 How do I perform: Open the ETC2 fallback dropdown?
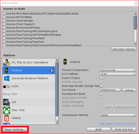coord(118,74)
